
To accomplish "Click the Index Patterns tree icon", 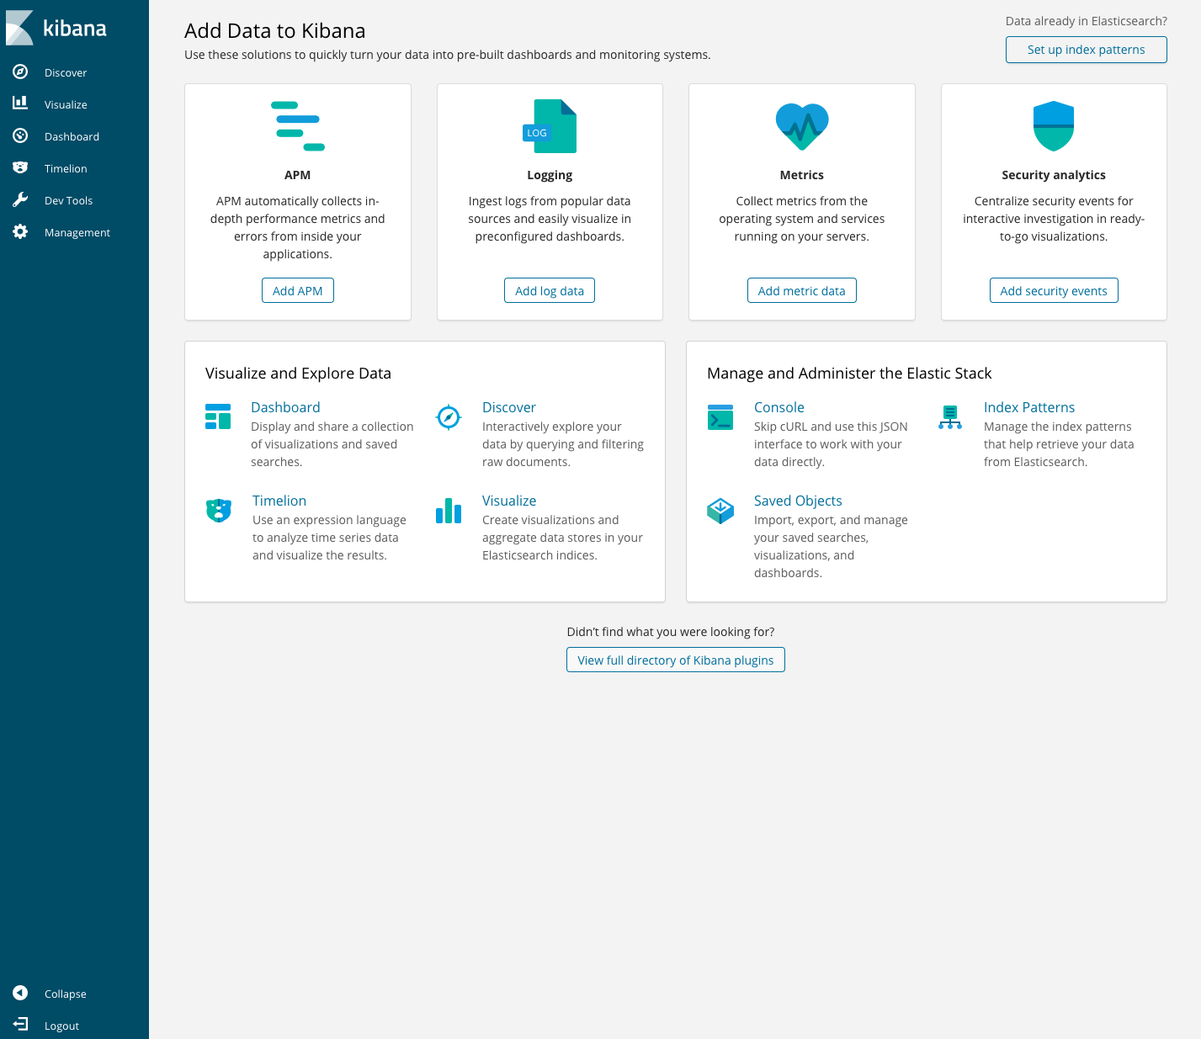I will click(950, 416).
